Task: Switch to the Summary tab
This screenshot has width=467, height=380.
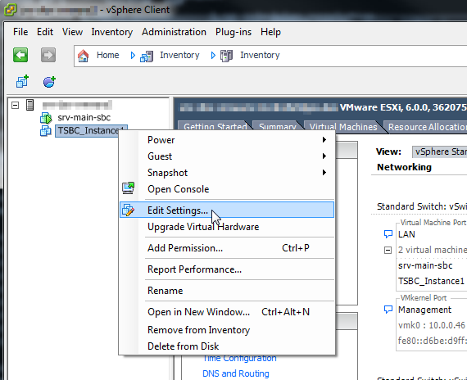Action: [277, 126]
